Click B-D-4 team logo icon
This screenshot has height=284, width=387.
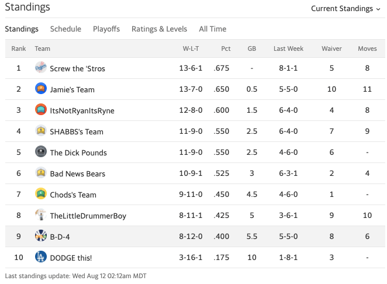point(41,236)
